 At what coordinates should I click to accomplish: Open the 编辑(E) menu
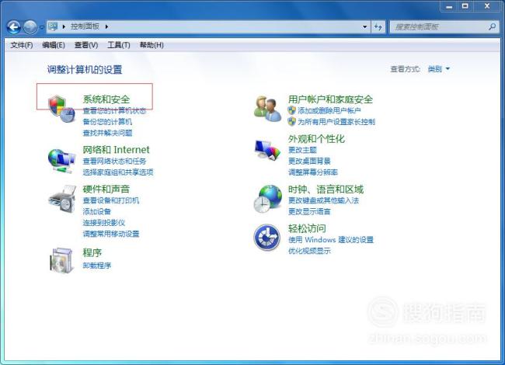54,45
